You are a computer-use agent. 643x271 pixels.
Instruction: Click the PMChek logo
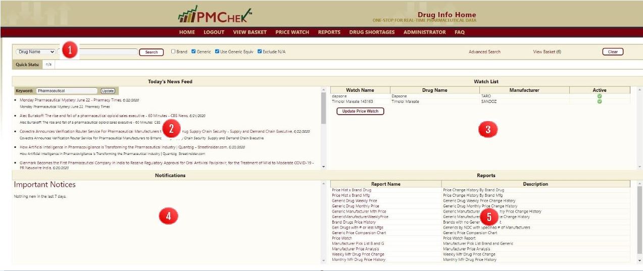215,15
